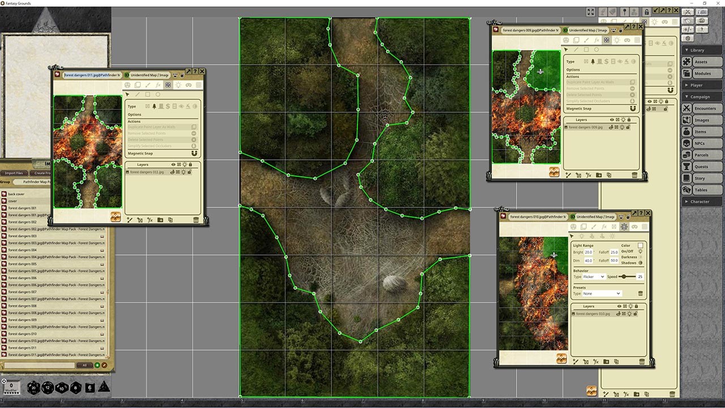Image resolution: width=725 pixels, height=408 pixels.
Task: Hide the forest dangers 011.jpg layer
Action: coord(173,172)
